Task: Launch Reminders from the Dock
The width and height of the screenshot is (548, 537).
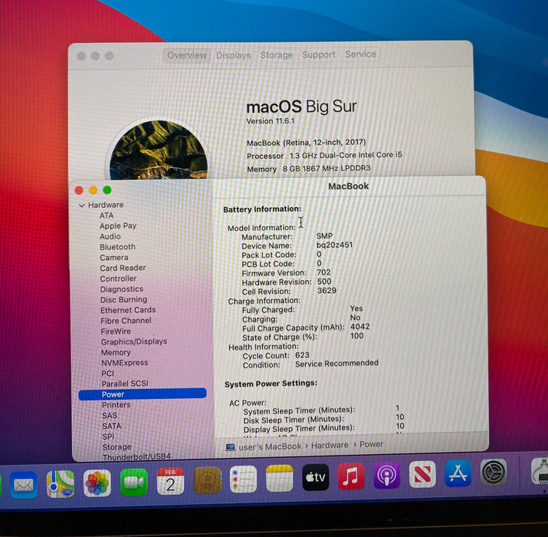Action: (243, 479)
